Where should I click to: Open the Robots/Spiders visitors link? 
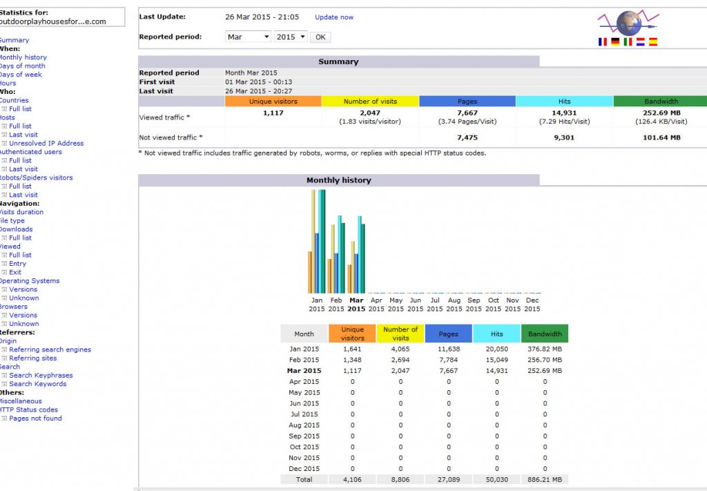coord(36,177)
